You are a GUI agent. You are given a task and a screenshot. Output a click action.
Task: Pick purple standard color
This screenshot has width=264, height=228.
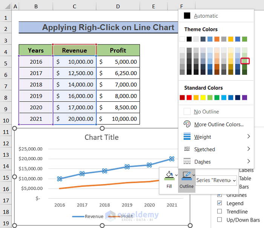tap(244, 98)
